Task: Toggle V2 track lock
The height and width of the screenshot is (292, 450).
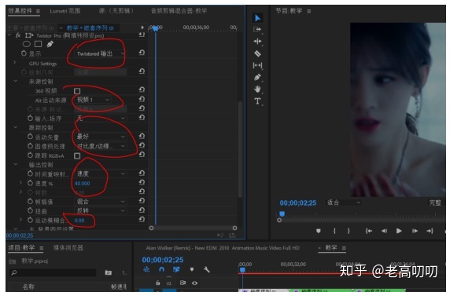Action: coord(158,283)
